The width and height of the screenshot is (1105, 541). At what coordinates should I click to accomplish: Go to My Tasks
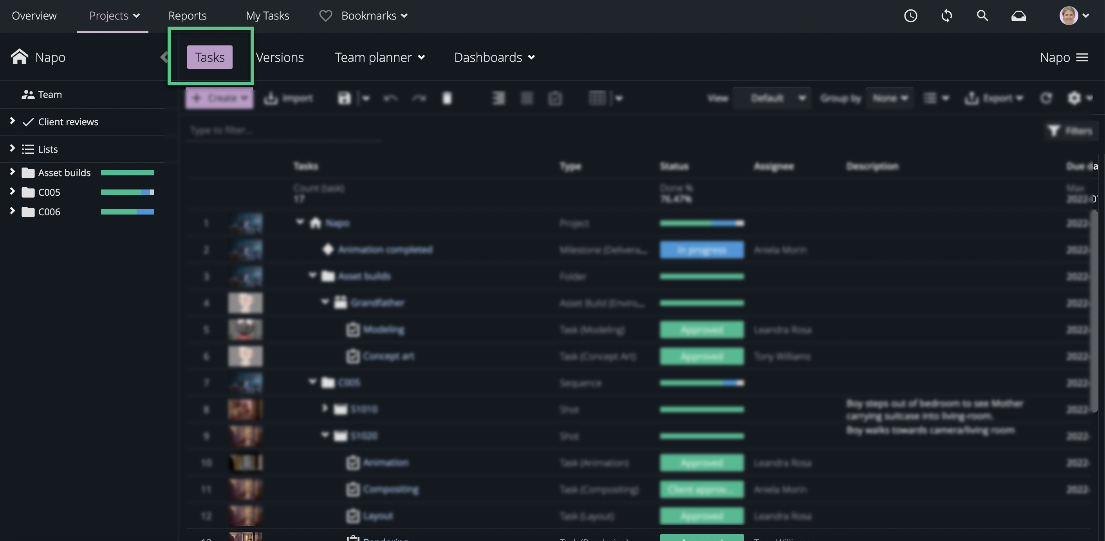click(267, 16)
